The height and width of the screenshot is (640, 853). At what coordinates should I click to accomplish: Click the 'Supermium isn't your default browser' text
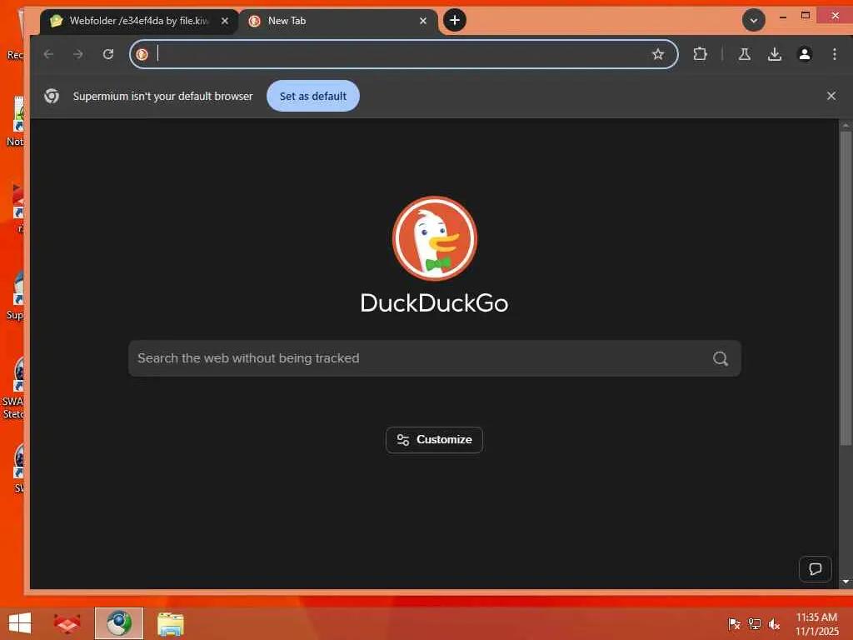pyautogui.click(x=162, y=96)
